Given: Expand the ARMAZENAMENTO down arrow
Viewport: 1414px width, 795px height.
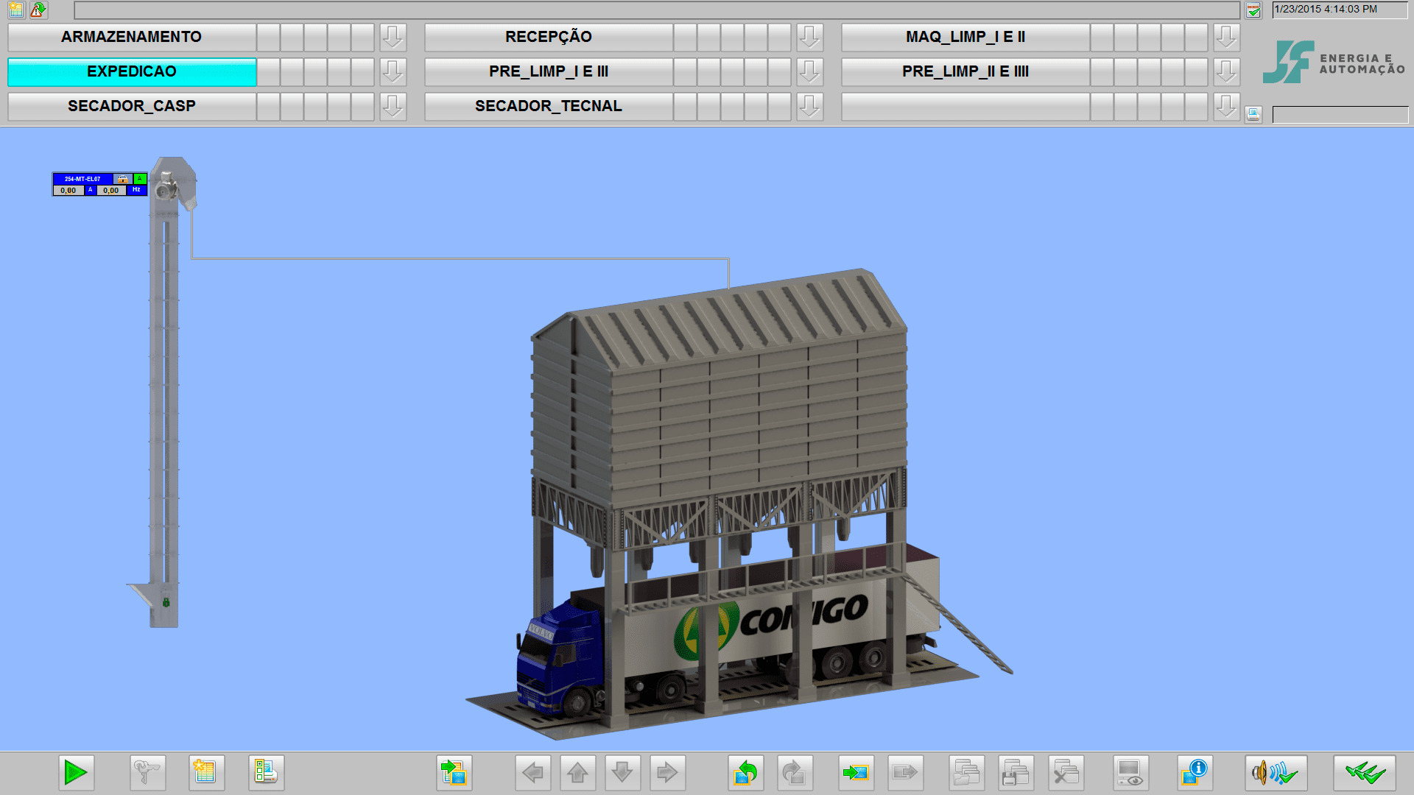Looking at the screenshot, I should [x=393, y=37].
